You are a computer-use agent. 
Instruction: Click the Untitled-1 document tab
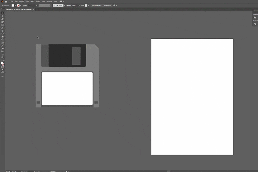pos(19,9)
